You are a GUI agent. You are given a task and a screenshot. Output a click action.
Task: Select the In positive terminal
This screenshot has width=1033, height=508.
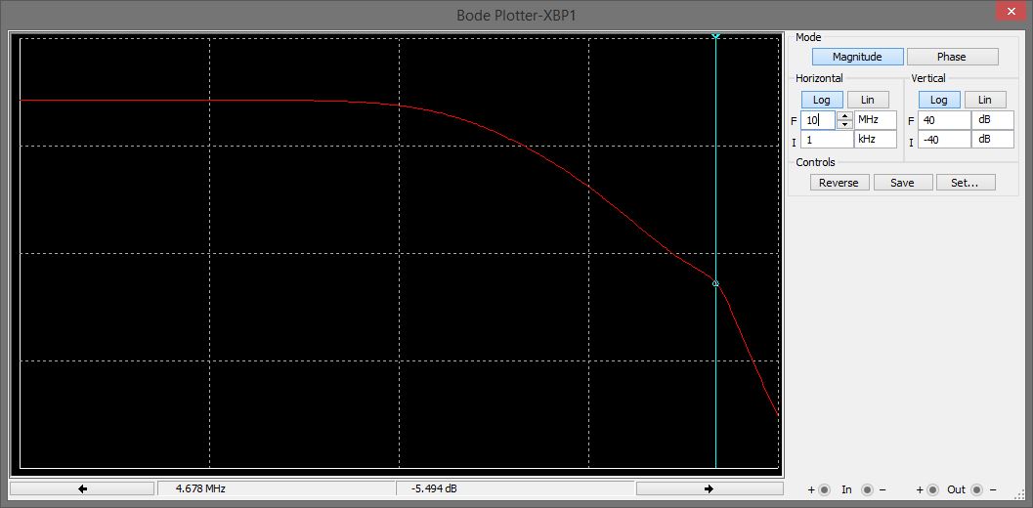(x=824, y=489)
